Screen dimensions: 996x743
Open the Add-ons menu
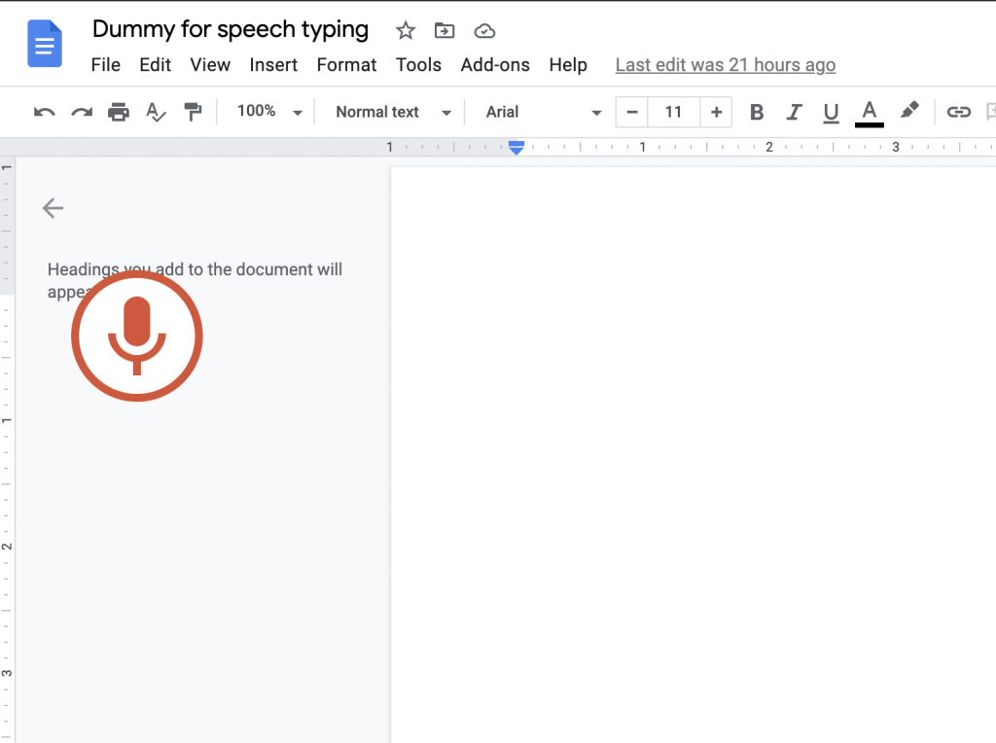tap(495, 65)
